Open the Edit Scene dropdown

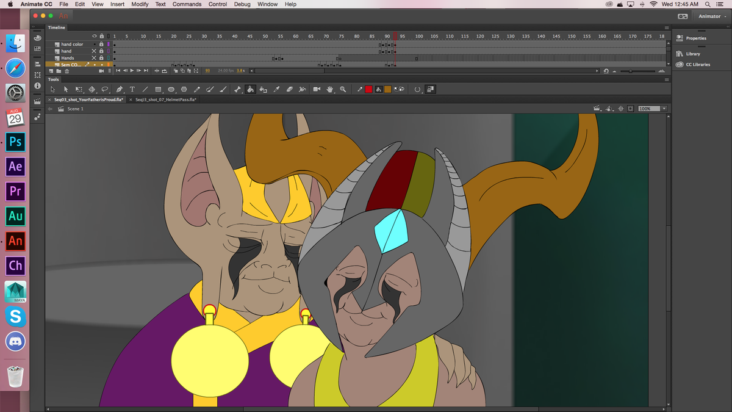598,109
